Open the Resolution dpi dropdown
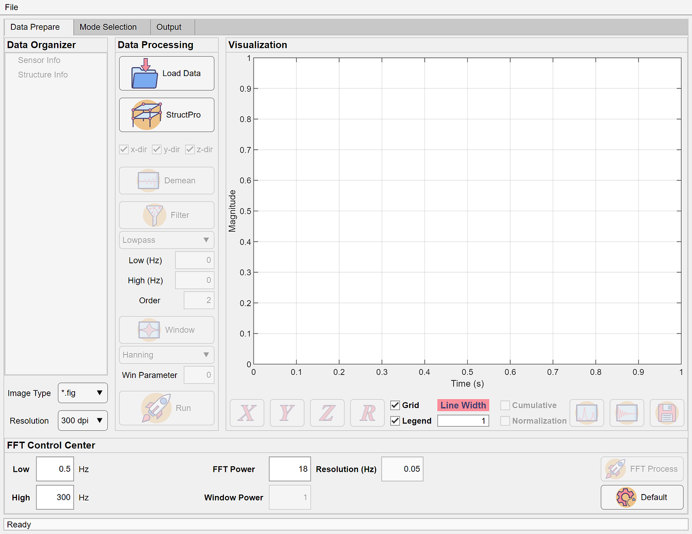 click(83, 420)
